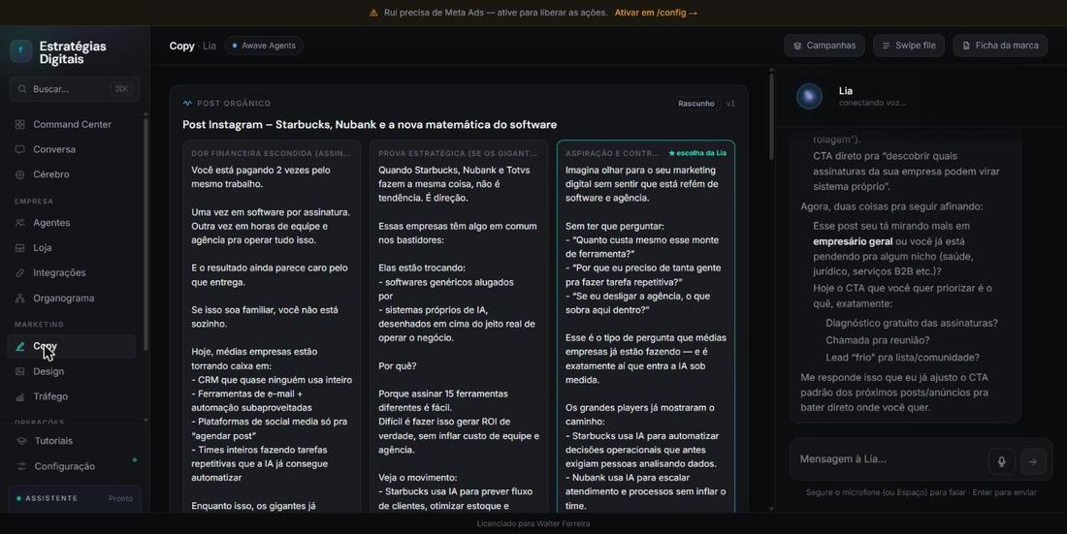Click the 'conectando voz...' status text

pos(872,103)
